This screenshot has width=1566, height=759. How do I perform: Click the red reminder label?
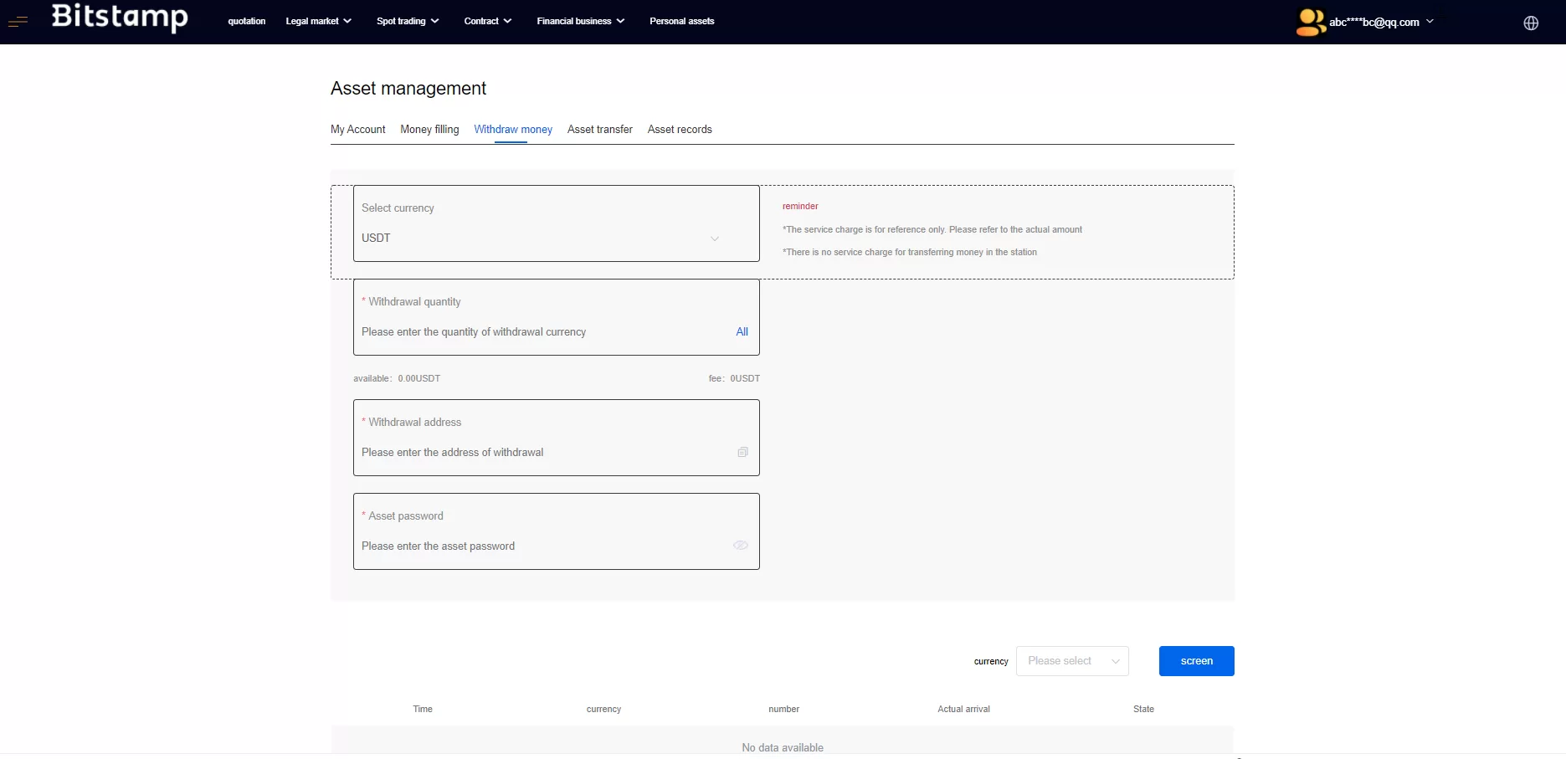point(800,206)
